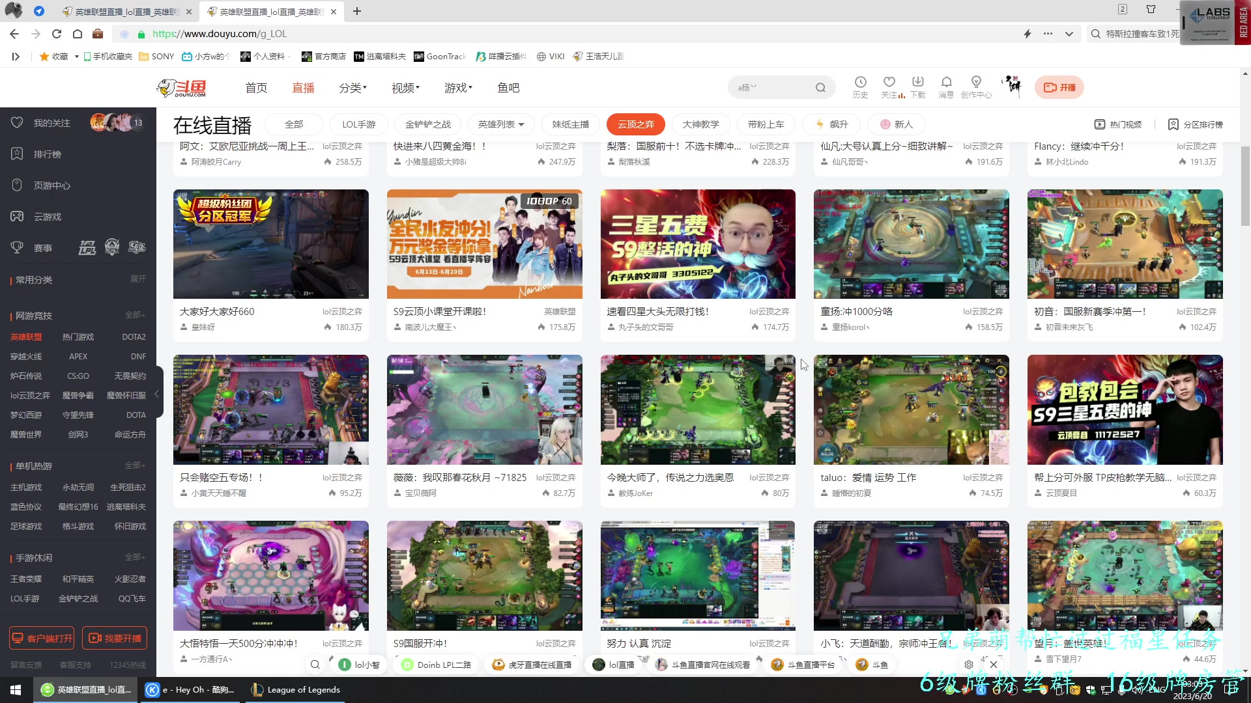Click the browser home icon

pos(78,34)
